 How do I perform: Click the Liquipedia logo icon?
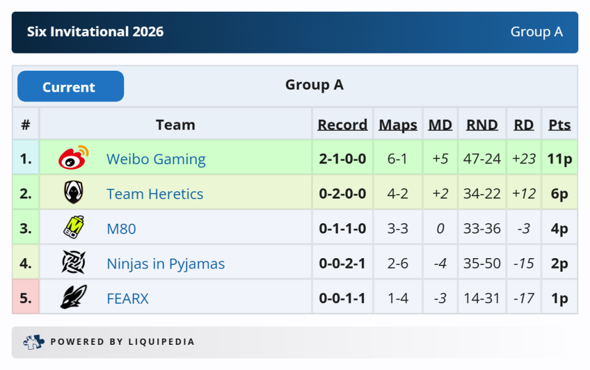pyautogui.click(x=33, y=342)
